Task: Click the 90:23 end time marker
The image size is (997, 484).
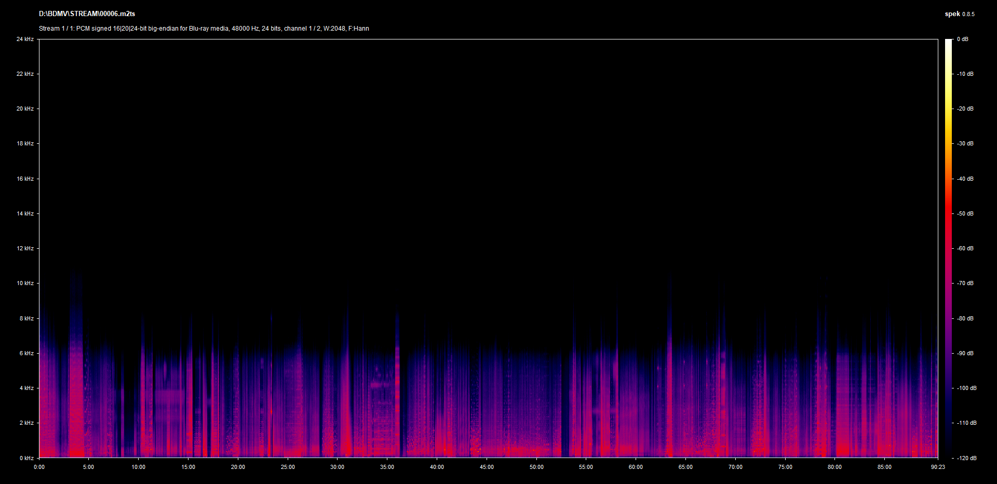Action: [x=938, y=467]
